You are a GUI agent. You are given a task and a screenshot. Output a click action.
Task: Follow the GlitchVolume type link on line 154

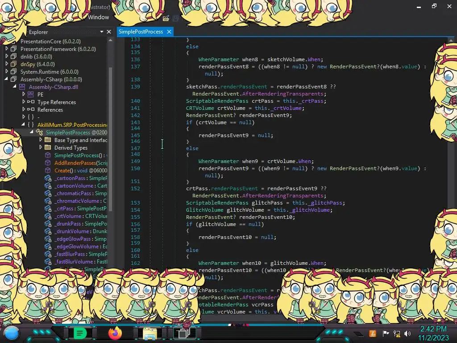[x=205, y=210]
